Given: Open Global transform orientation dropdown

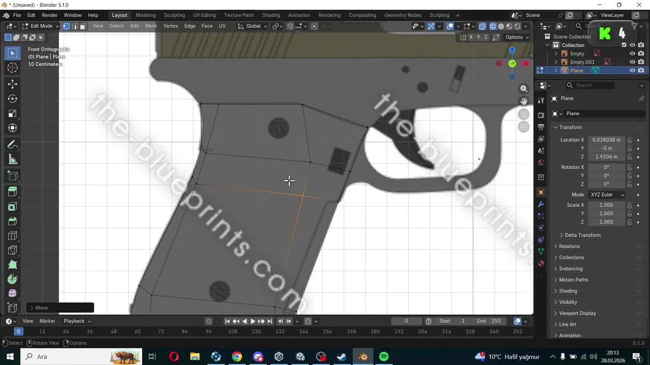Looking at the screenshot, I should click(252, 26).
